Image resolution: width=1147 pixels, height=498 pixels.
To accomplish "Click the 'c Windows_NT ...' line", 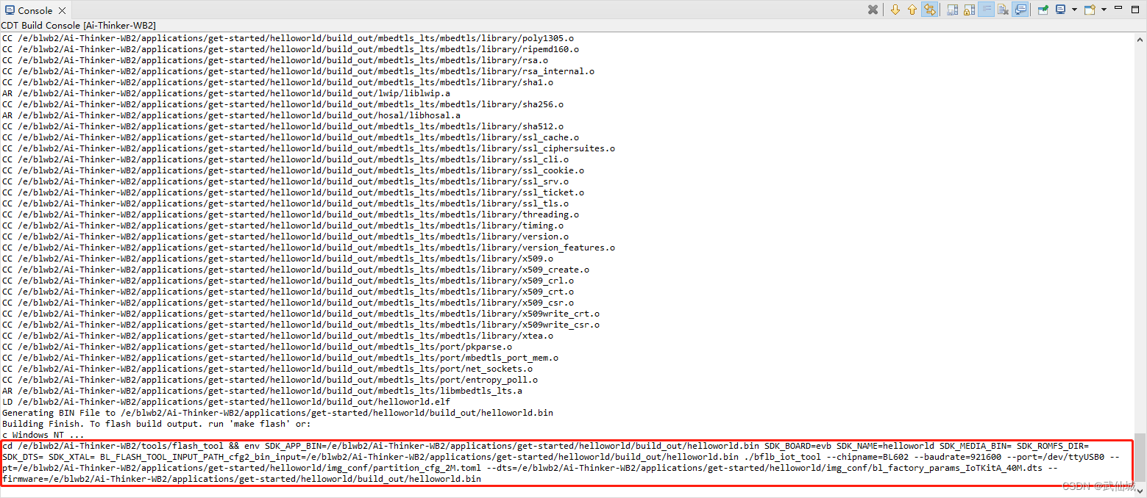I will click(43, 435).
